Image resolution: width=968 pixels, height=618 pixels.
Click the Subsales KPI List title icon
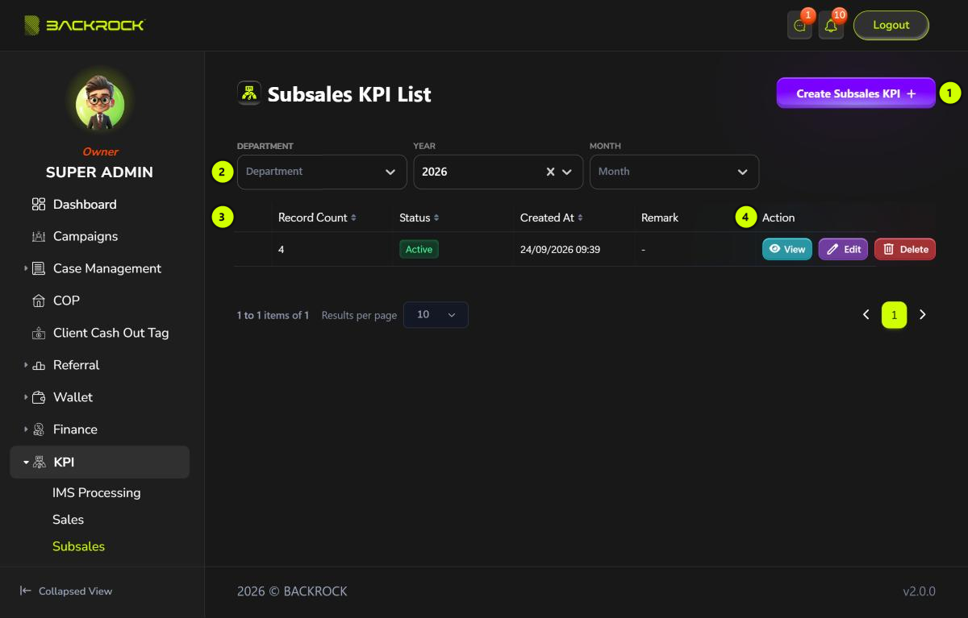tap(249, 93)
